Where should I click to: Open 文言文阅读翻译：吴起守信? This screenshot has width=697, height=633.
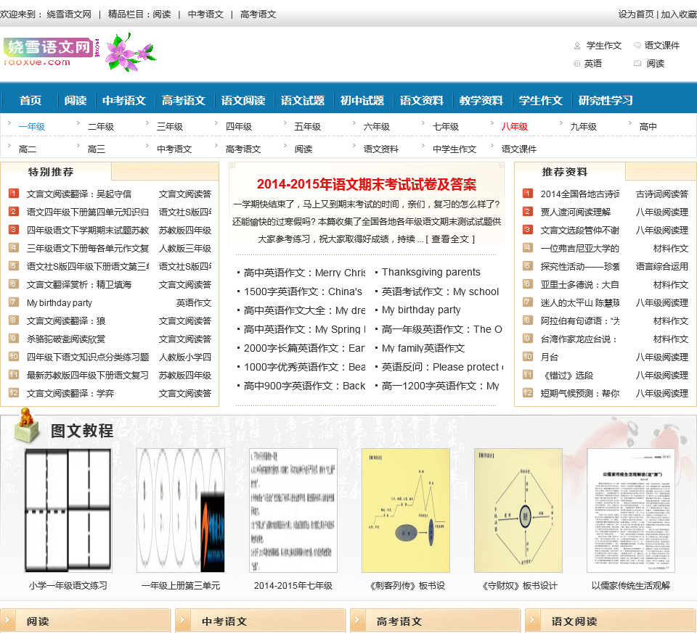(x=78, y=194)
